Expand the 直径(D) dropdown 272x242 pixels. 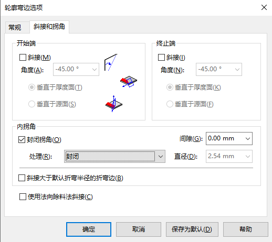247,157
